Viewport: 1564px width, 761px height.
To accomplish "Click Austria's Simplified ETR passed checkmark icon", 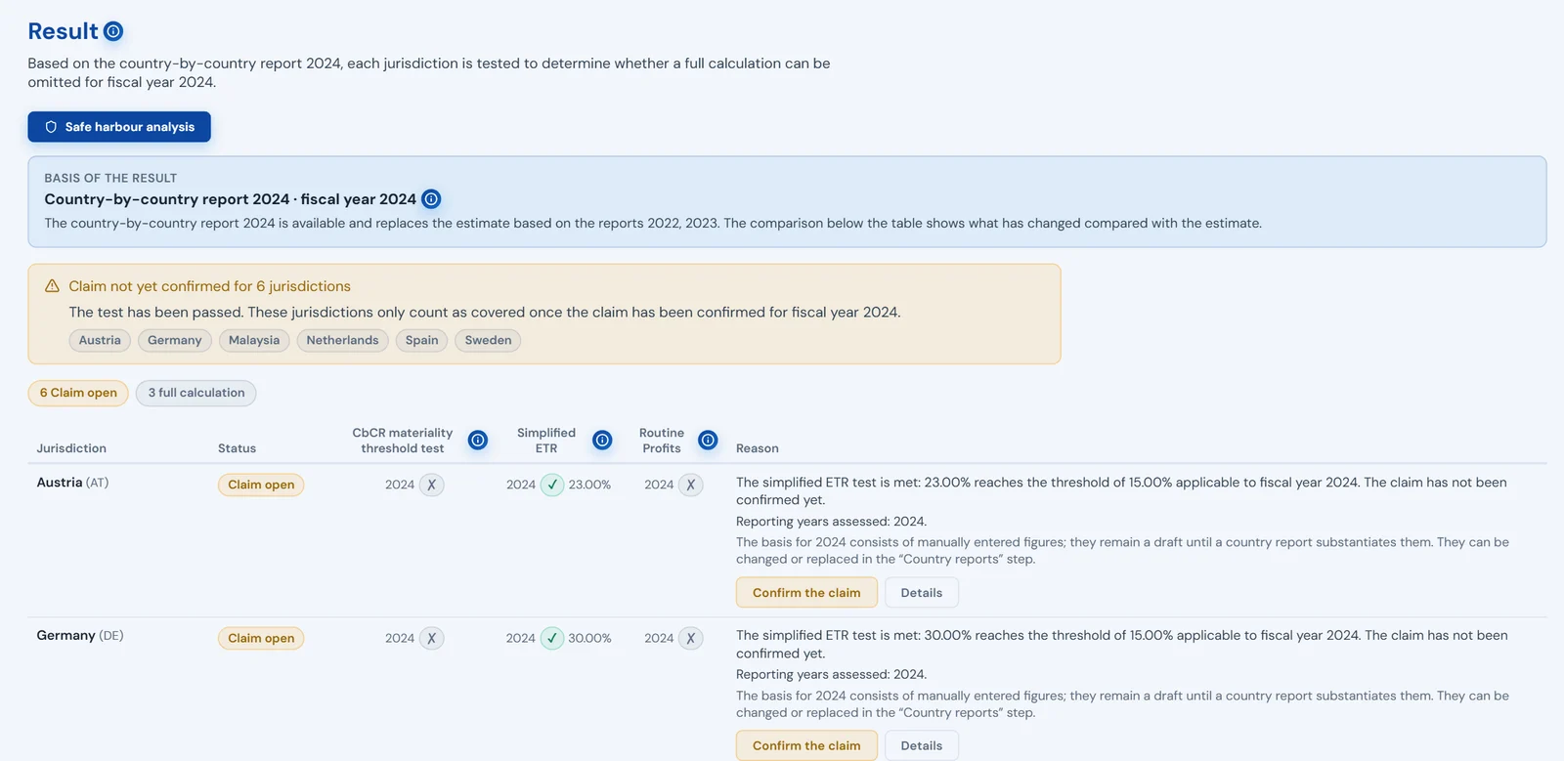I will pyautogui.click(x=552, y=485).
